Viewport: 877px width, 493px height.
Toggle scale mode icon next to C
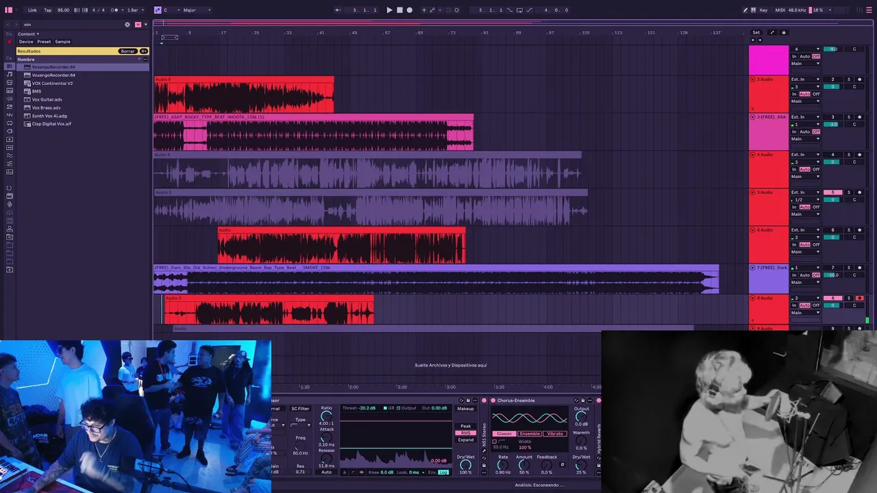[x=158, y=10]
